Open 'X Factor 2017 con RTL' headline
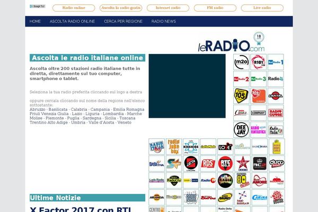 pyautogui.click(x=81, y=209)
